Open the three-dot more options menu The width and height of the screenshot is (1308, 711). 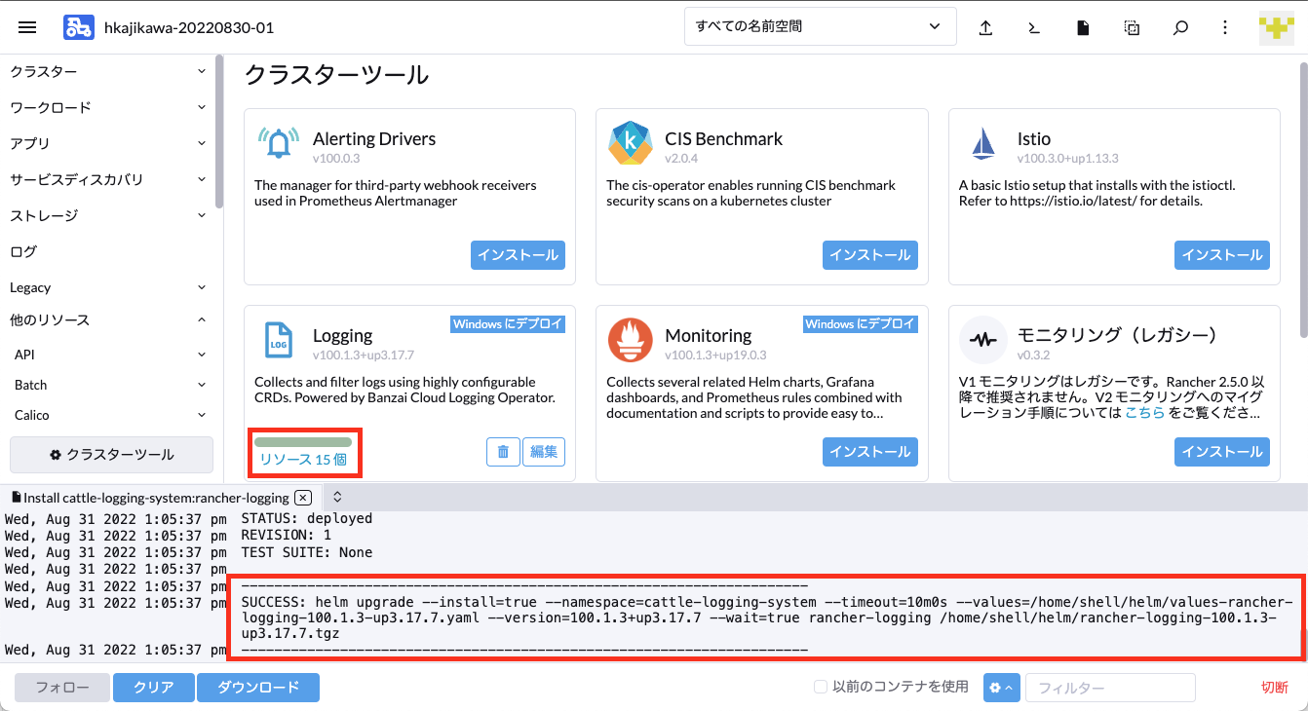click(1225, 28)
